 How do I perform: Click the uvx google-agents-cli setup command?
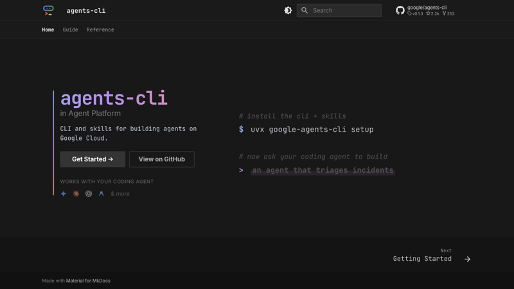click(312, 130)
